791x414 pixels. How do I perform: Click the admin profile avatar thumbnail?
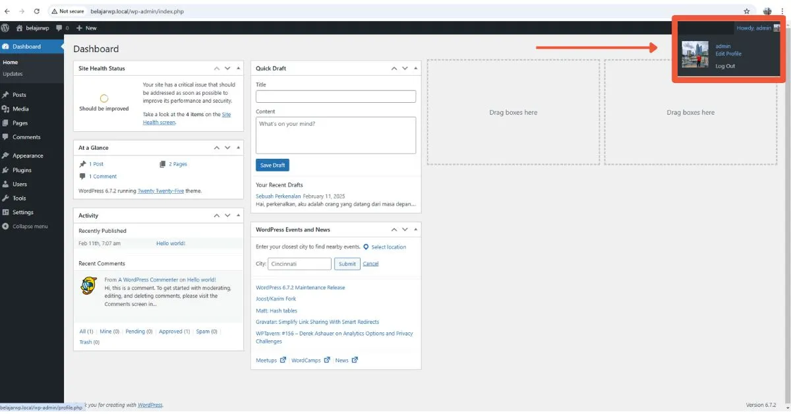coord(695,55)
